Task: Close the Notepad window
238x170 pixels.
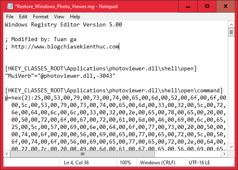Action: click(x=225, y=7)
